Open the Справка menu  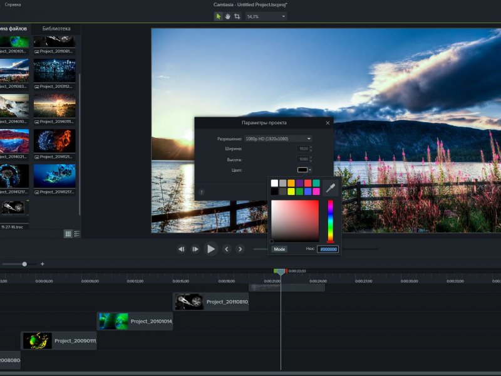pyautogui.click(x=13, y=4)
